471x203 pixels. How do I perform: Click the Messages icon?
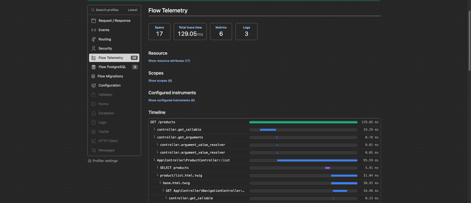click(x=94, y=150)
